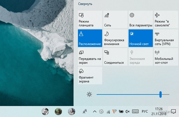The width and height of the screenshot is (179, 117).
Task: Open the touch keyboard icon
Action: click(135, 112)
